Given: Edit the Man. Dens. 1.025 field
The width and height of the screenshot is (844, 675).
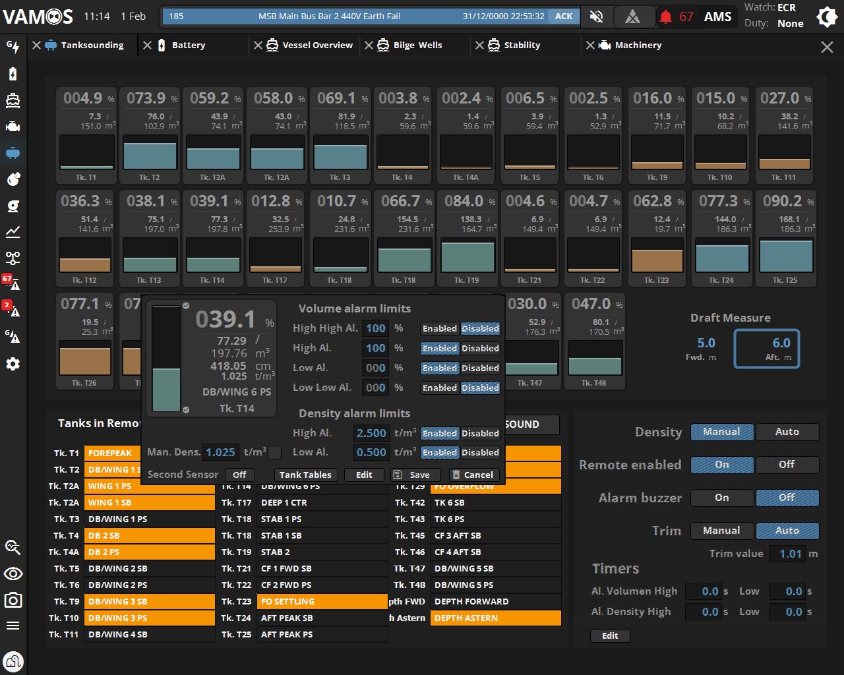Looking at the screenshot, I should tap(220, 452).
